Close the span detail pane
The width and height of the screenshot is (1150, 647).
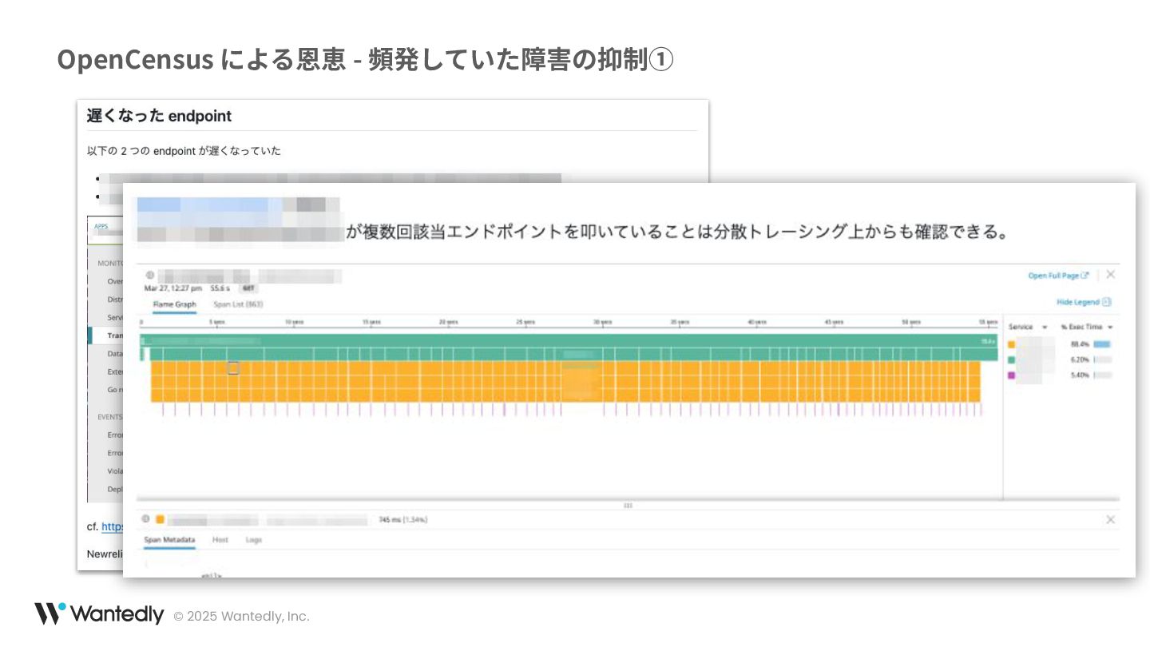coord(1110,519)
